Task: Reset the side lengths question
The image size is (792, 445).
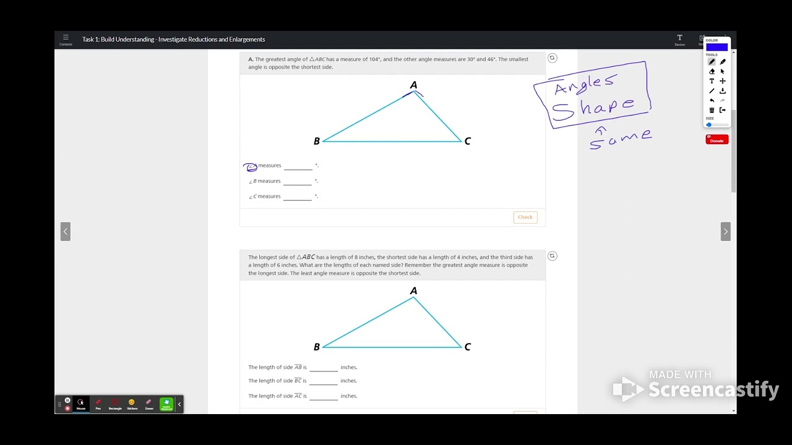Action: [x=553, y=256]
